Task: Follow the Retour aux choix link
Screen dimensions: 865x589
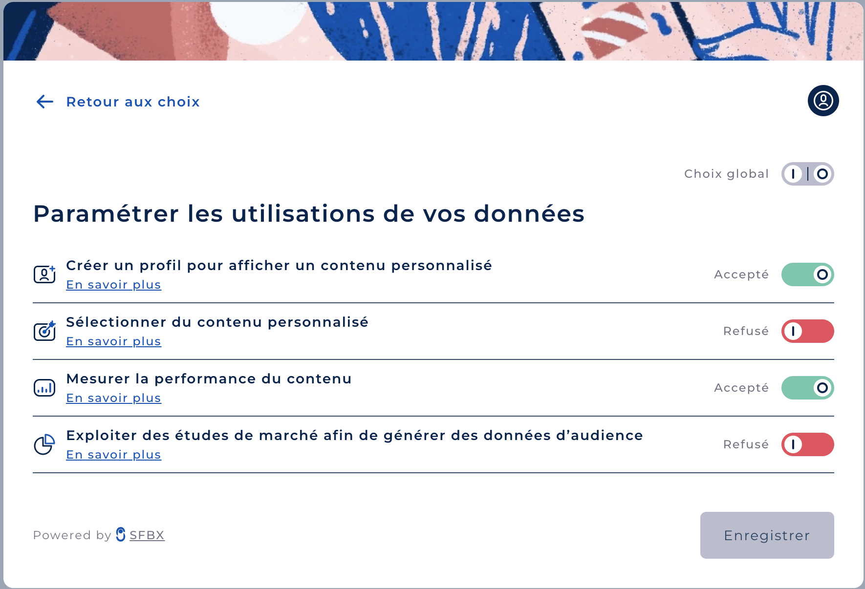Action: point(132,102)
